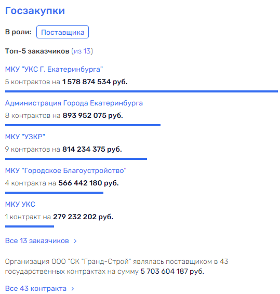The image size is (280, 294).
Task: Click the bar under 814 234 375 руб.
Action: pyautogui.click(x=76, y=159)
